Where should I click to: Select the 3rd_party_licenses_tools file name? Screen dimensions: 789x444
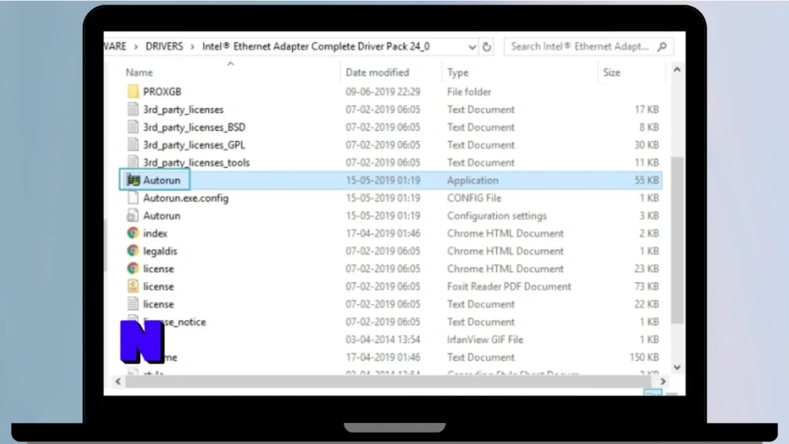(196, 162)
